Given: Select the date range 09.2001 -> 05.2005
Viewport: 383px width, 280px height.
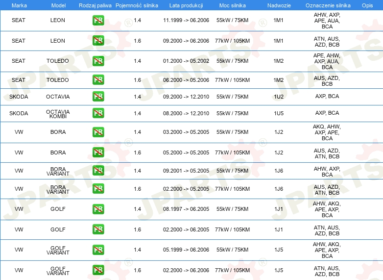Looking at the screenshot, I should coord(186,171).
